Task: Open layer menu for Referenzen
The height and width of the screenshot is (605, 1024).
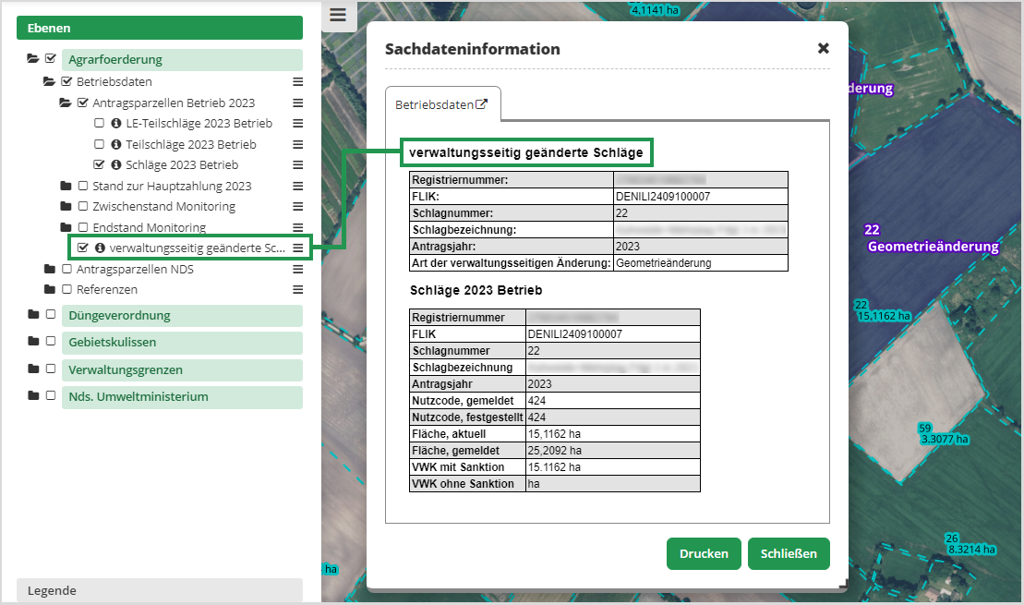Action: coord(297,290)
